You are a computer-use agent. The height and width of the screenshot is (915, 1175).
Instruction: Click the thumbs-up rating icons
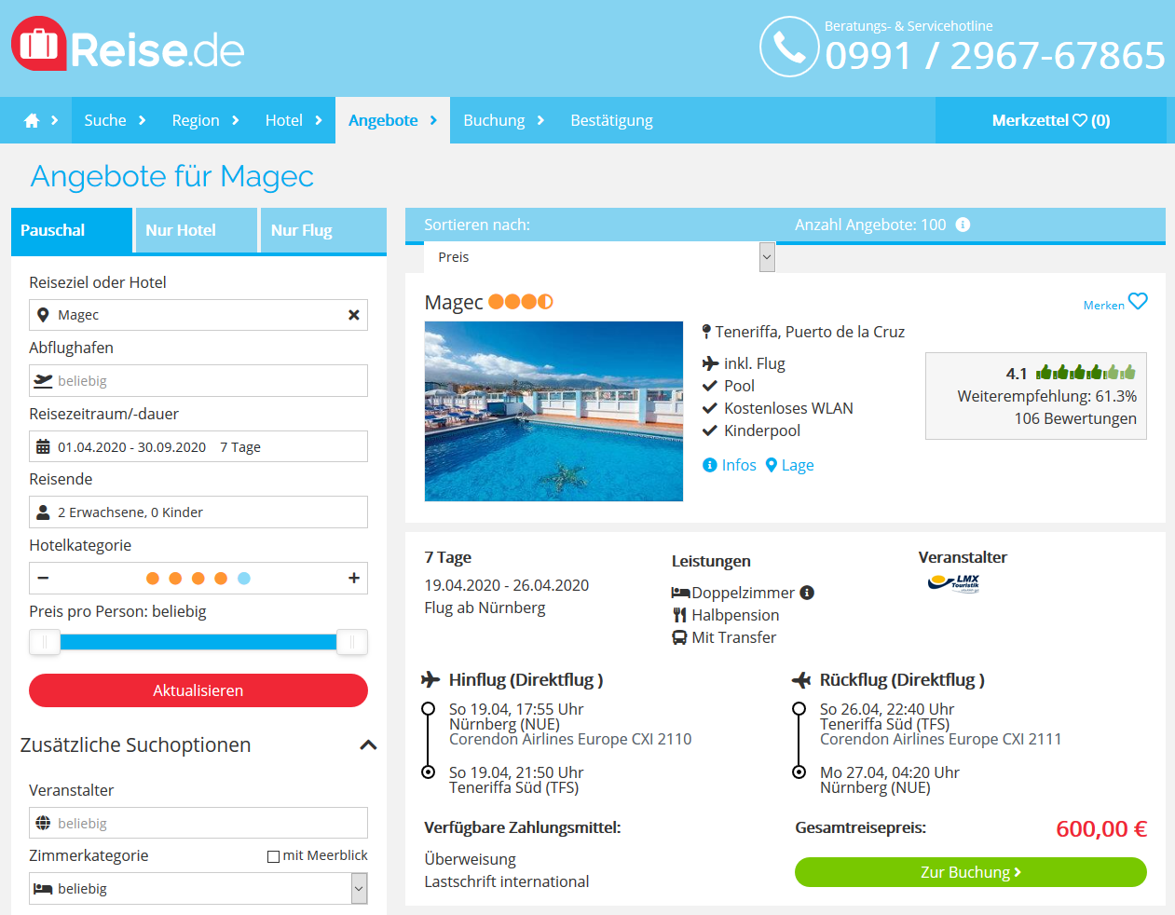coord(1086,372)
